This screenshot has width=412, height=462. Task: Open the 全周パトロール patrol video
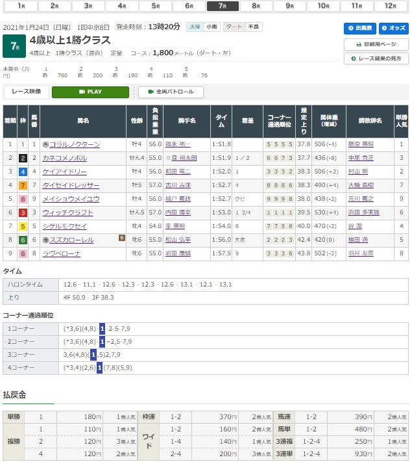[x=171, y=92]
